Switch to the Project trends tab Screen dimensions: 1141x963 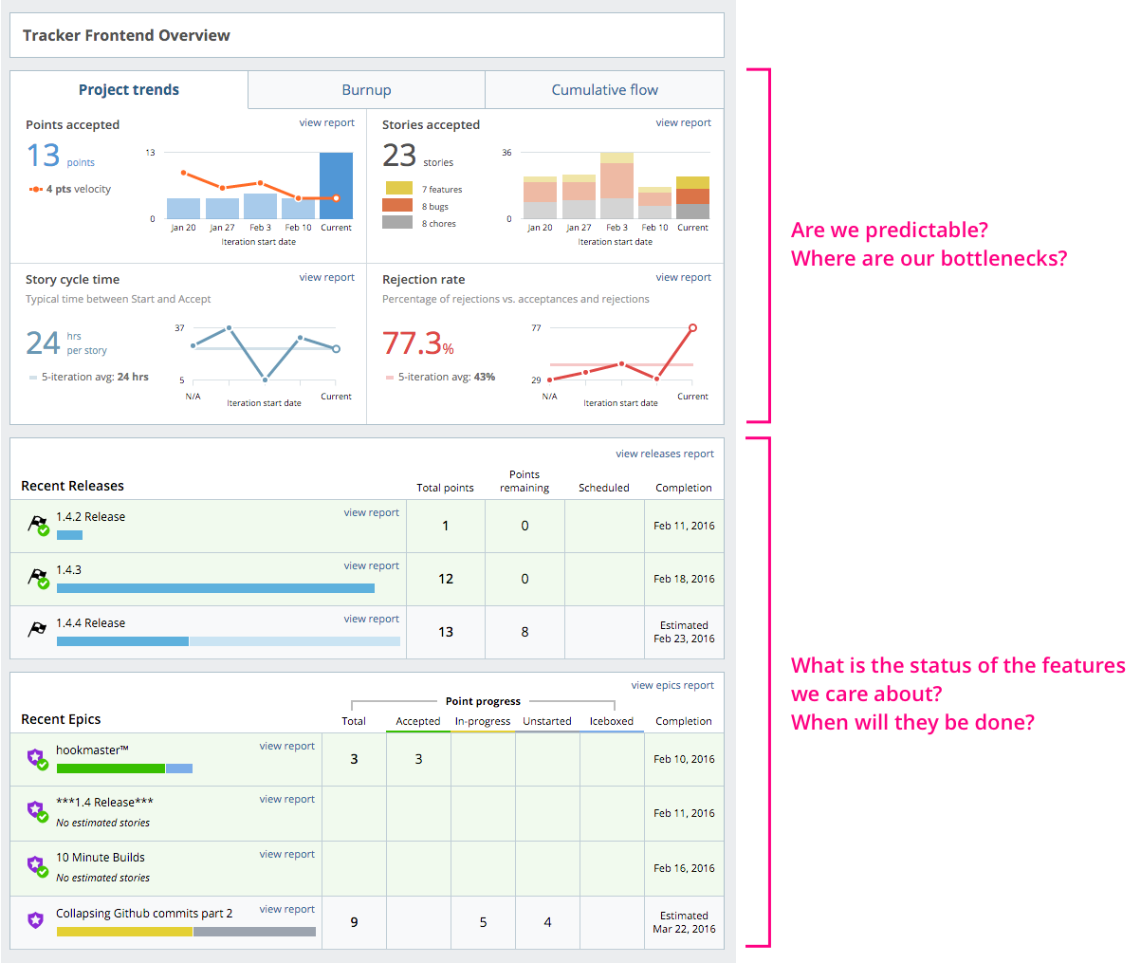[129, 90]
